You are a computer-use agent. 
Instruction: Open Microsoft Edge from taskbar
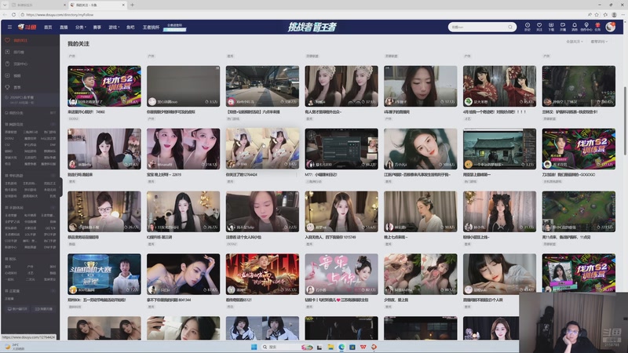tap(341, 347)
